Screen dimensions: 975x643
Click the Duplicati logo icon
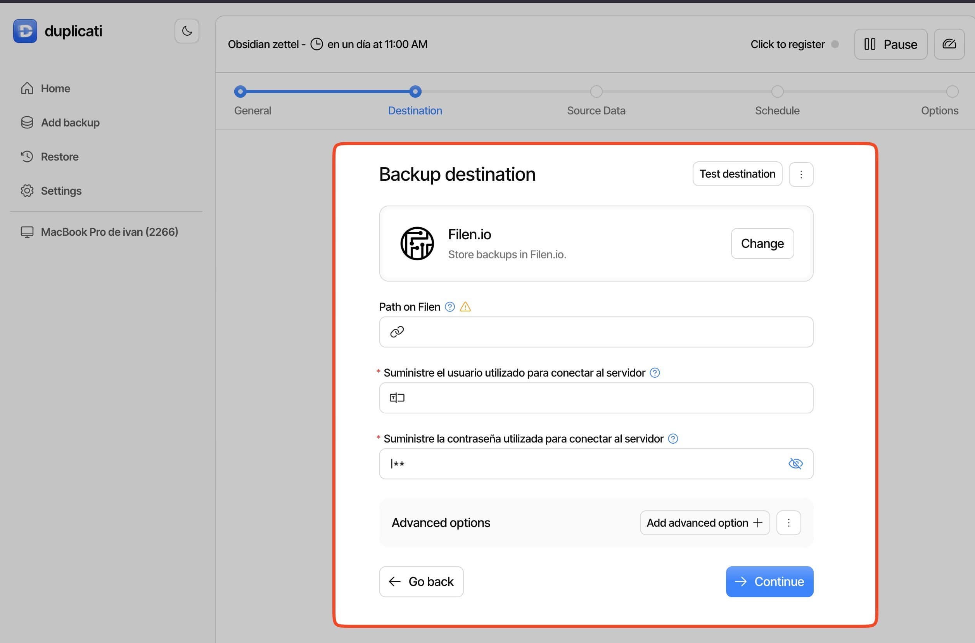[x=25, y=31]
